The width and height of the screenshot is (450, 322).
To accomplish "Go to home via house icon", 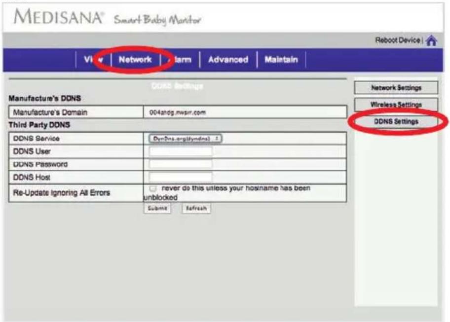I will click(431, 41).
